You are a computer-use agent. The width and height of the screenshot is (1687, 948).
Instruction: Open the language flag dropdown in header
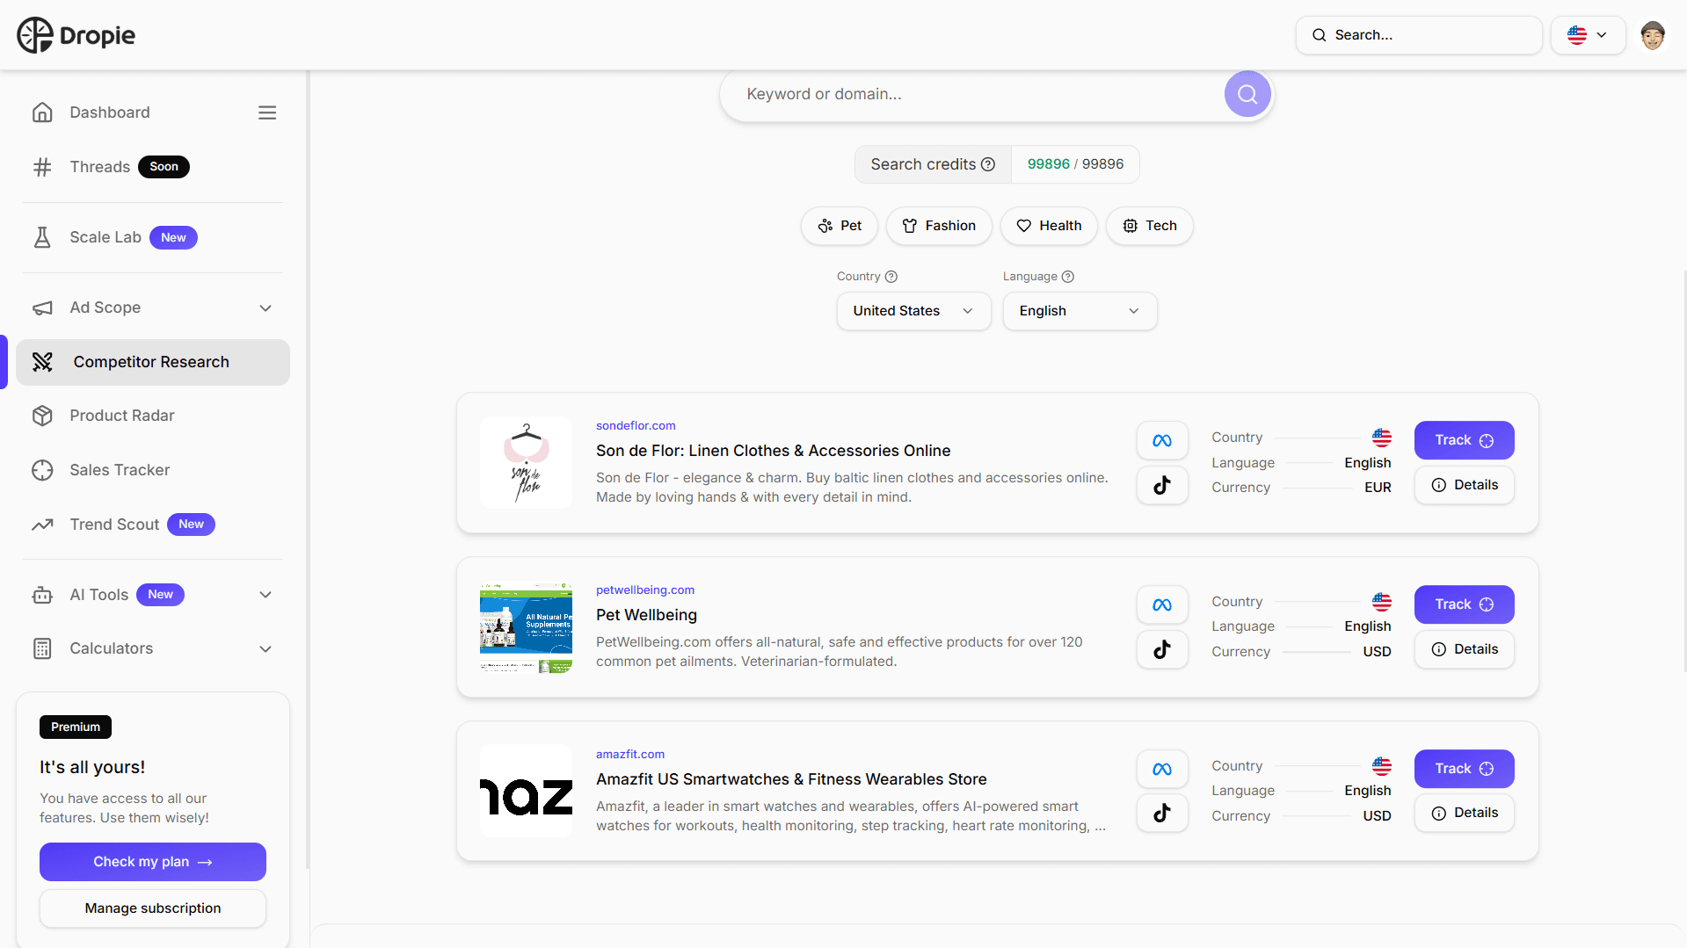click(1588, 35)
